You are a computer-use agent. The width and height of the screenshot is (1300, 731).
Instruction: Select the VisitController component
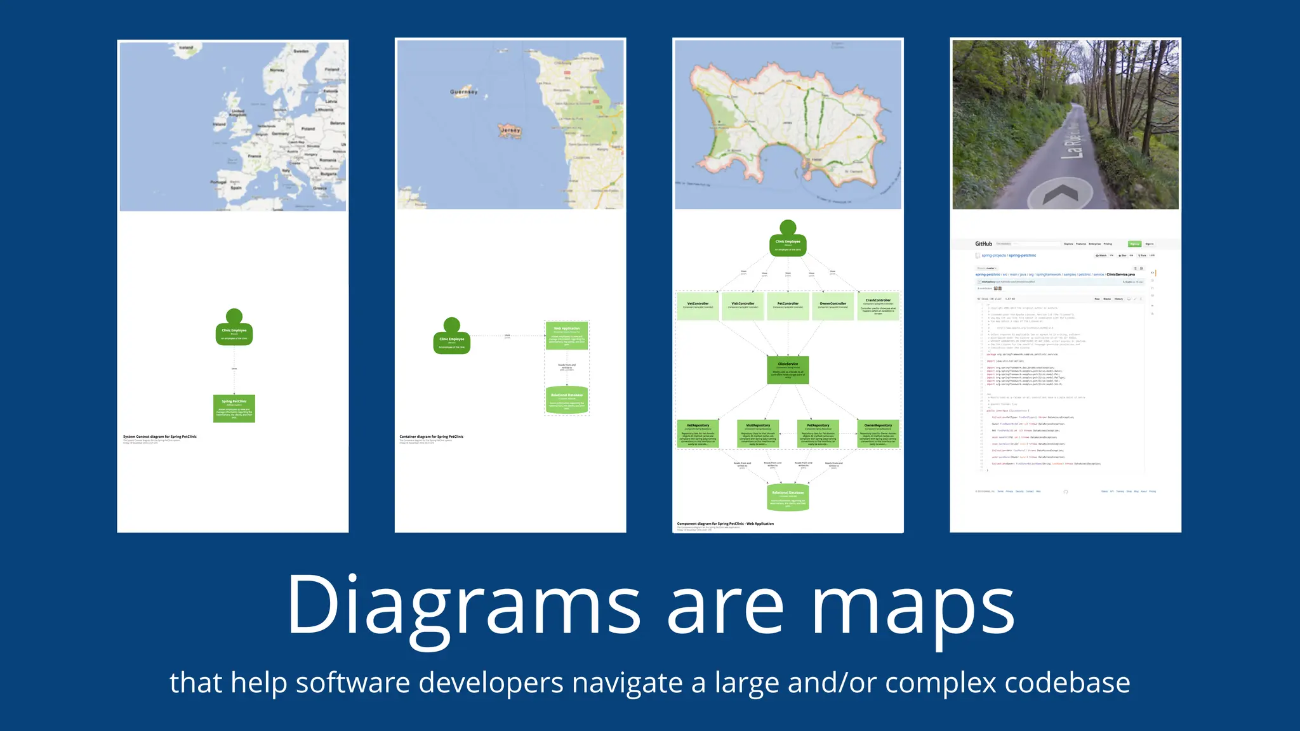(743, 306)
